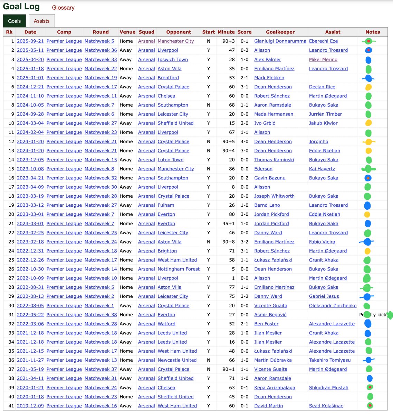Open the Brighton opponent link
The width and height of the screenshot is (393, 414).
tap(167, 251)
